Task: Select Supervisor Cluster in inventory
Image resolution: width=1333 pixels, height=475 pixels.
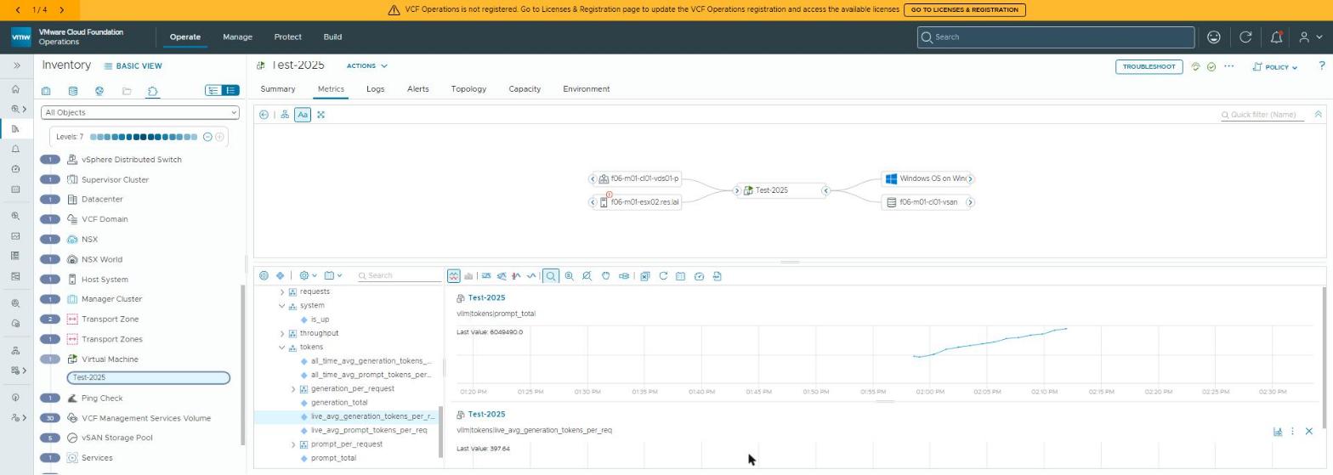Action: 115,180
